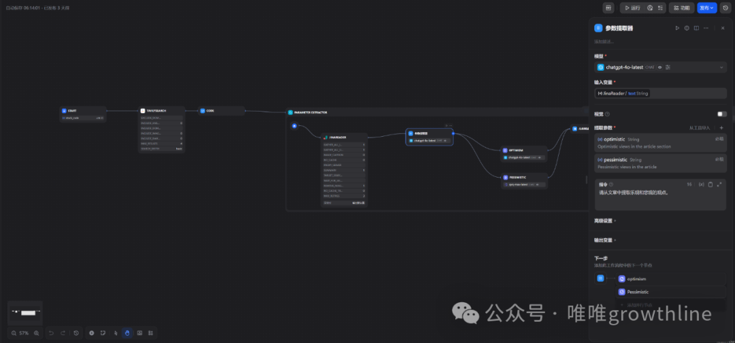The image size is (735, 343).
Task: Switch to pointer mode
Action: click(x=116, y=333)
